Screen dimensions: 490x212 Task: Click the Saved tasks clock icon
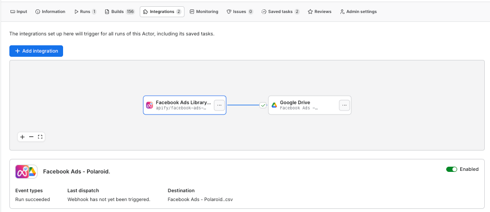point(263,11)
